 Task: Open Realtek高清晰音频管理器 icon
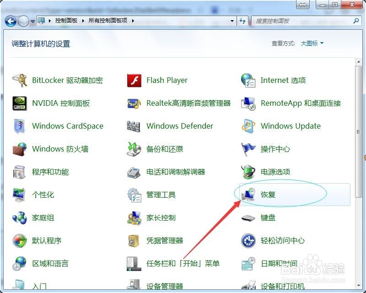coord(134,103)
